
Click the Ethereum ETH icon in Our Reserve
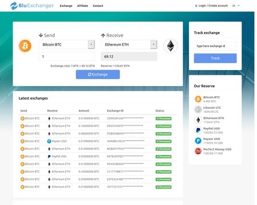198,120
